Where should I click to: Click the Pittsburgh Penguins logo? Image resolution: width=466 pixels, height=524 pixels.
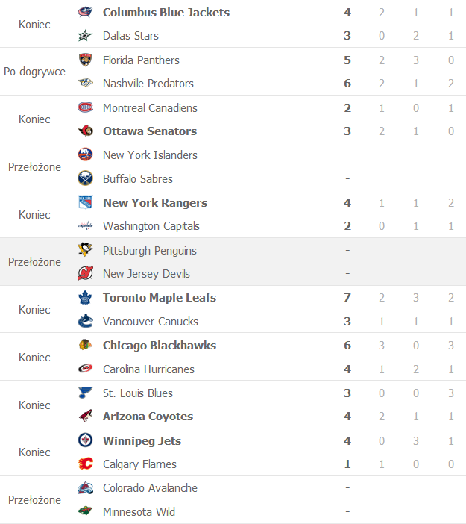pyautogui.click(x=85, y=250)
